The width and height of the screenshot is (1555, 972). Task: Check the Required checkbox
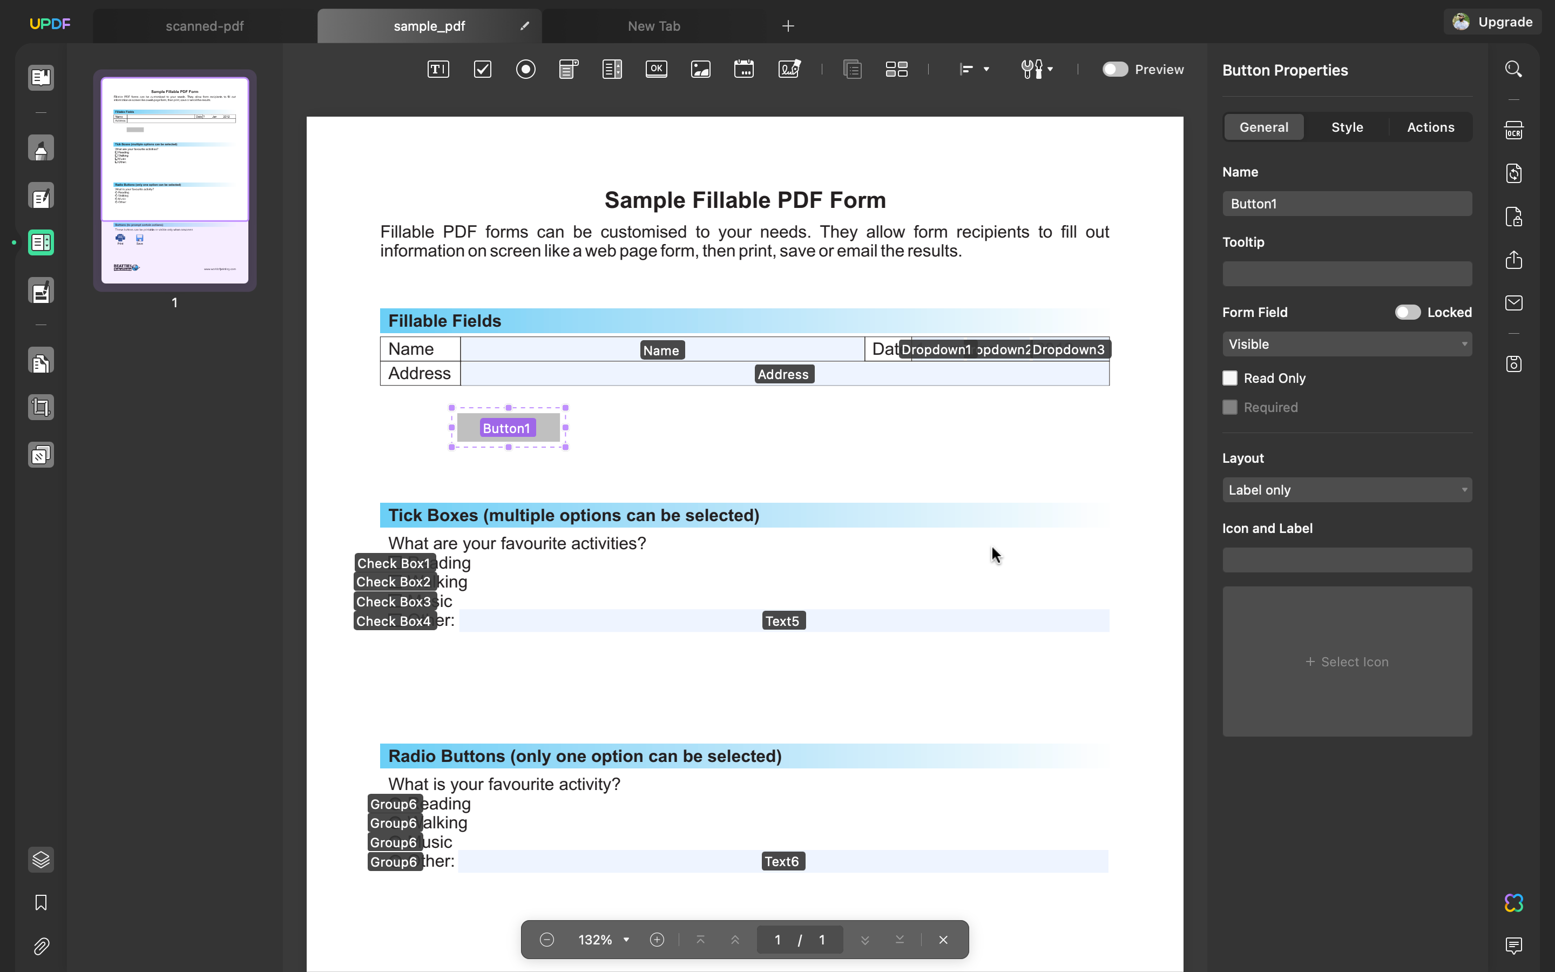tap(1230, 407)
